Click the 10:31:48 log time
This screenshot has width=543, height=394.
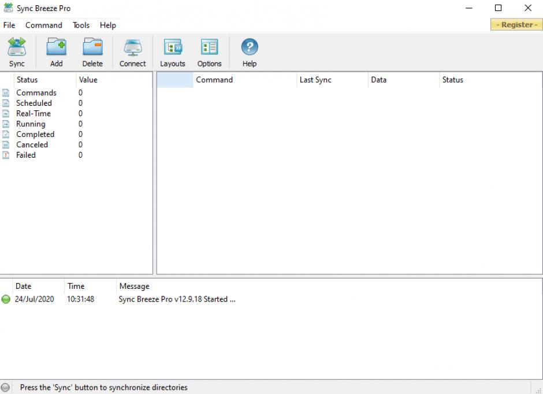point(80,299)
